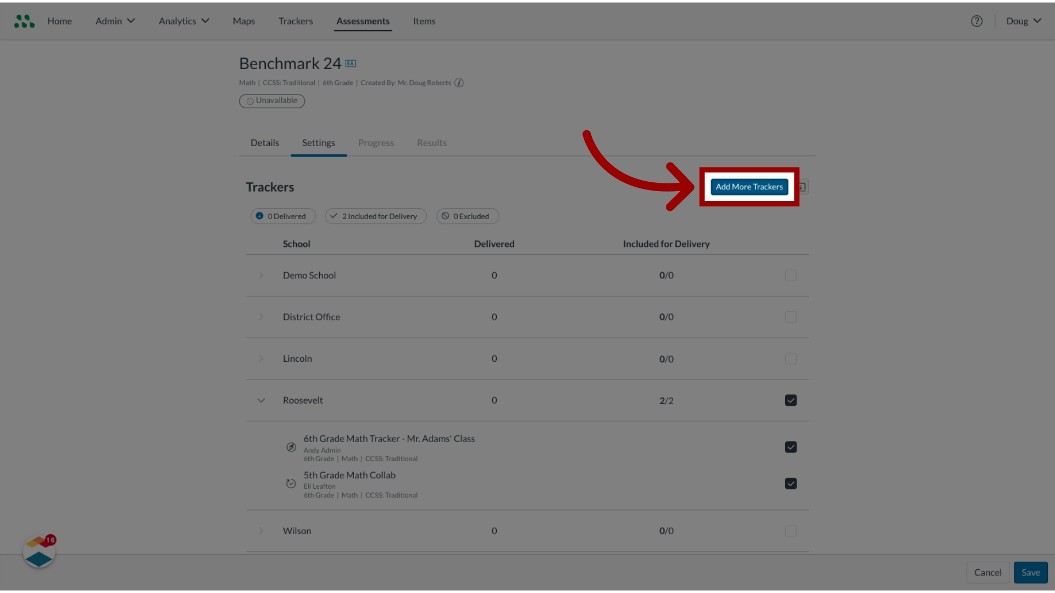Click the Add More Trackers button
The image size is (1055, 593).
[x=749, y=187]
